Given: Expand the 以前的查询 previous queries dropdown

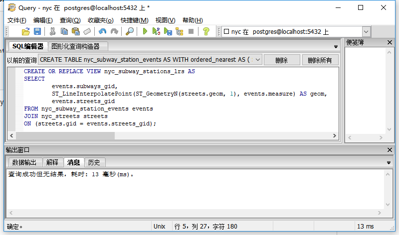Looking at the screenshot, I should (x=258, y=60).
